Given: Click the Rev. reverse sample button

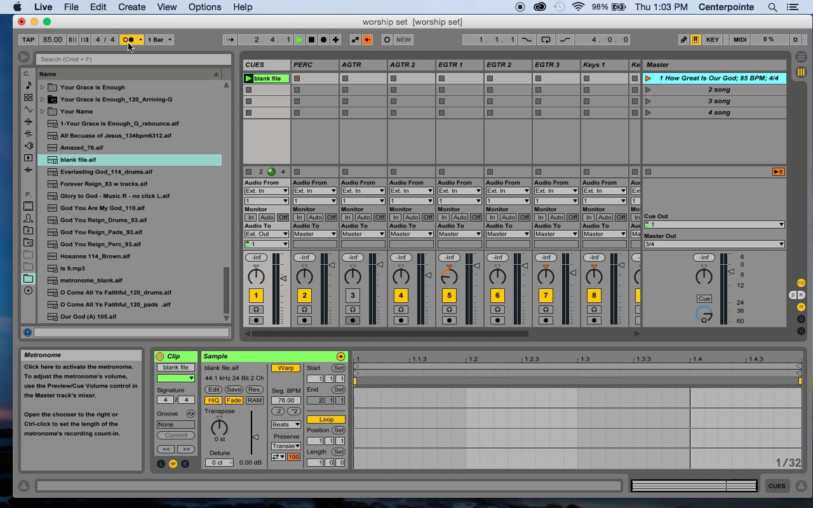Looking at the screenshot, I should (x=255, y=390).
